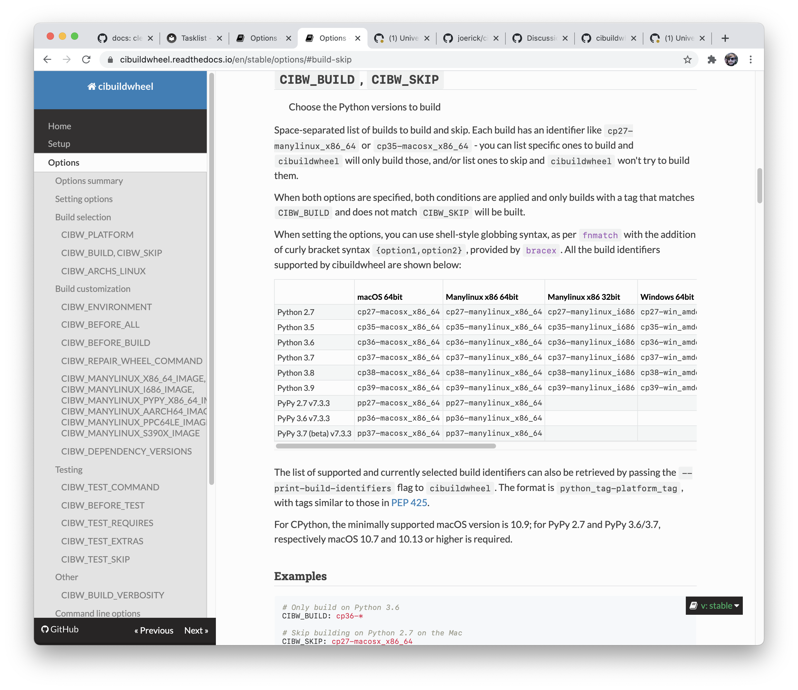Click the browser back arrow
Image resolution: width=798 pixels, height=690 pixels.
pyautogui.click(x=47, y=59)
